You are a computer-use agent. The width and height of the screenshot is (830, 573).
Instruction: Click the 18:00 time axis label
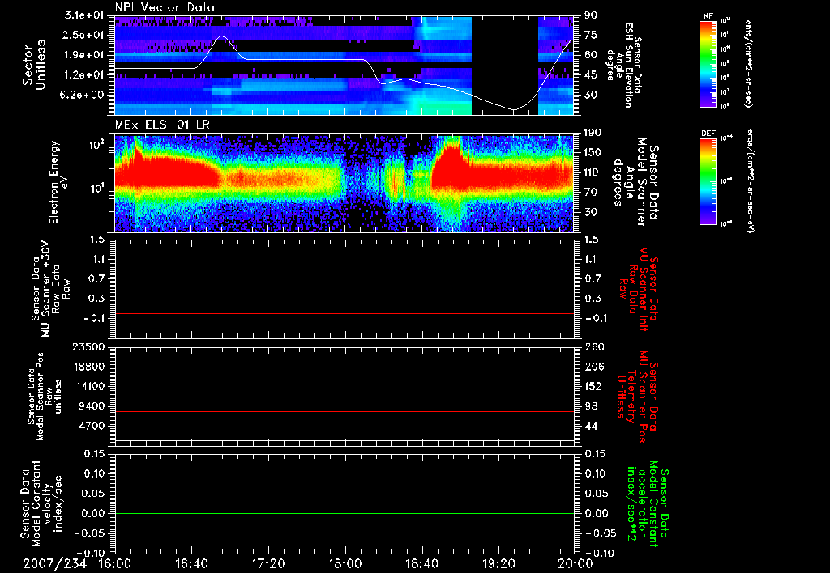[345, 564]
